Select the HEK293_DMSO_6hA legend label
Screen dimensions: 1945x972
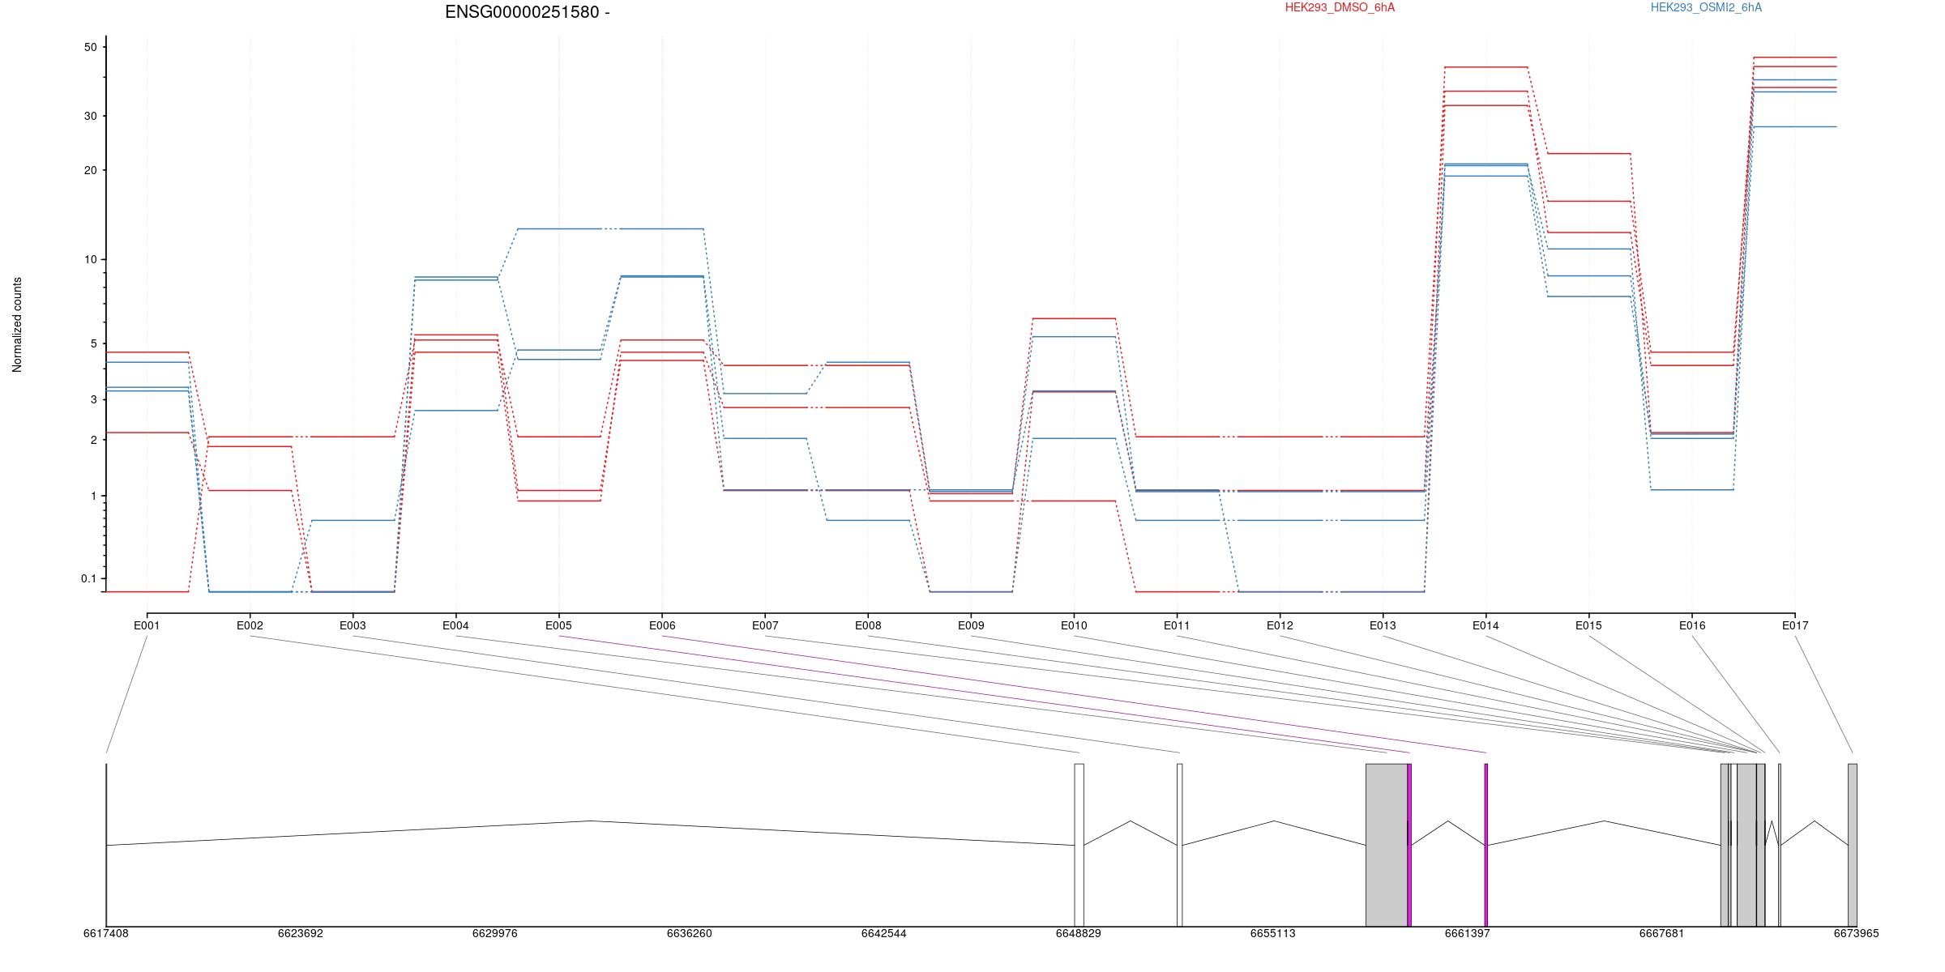click(1340, 7)
